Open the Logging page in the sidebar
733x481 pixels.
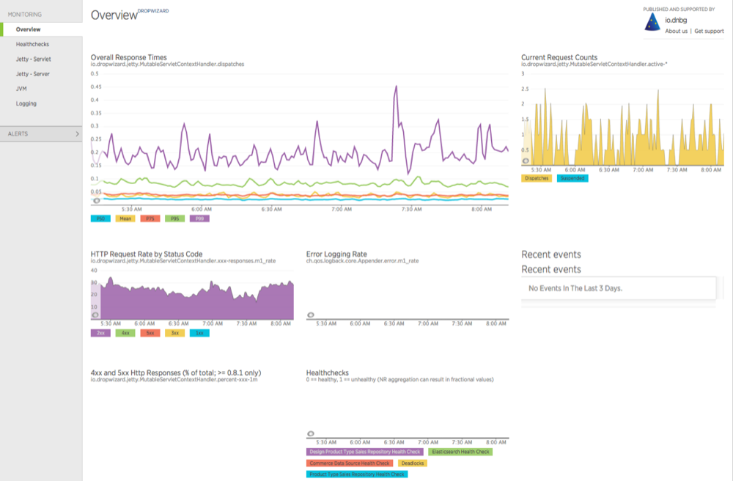pyautogui.click(x=26, y=104)
